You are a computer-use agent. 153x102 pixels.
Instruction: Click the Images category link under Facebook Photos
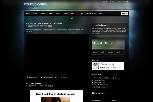click(50, 86)
